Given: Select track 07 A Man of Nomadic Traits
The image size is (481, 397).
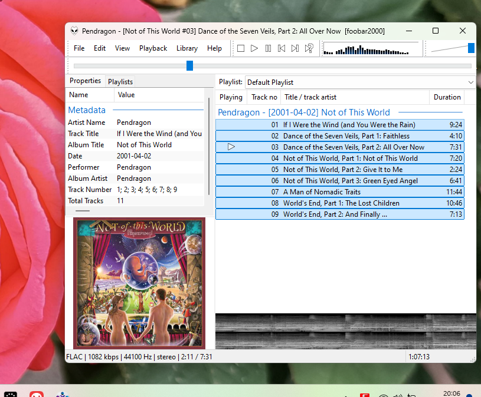Looking at the screenshot, I should (340, 192).
